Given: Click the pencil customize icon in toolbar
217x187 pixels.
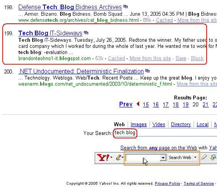Looking at the screenshot, I should point(118,157).
